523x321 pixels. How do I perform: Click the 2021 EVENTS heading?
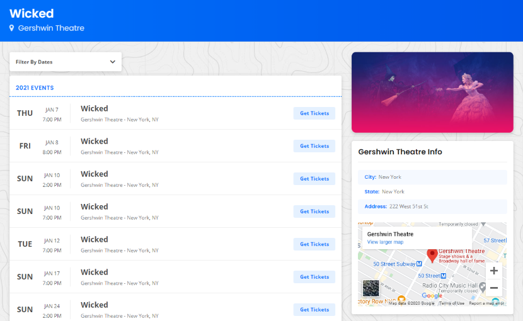[35, 87]
